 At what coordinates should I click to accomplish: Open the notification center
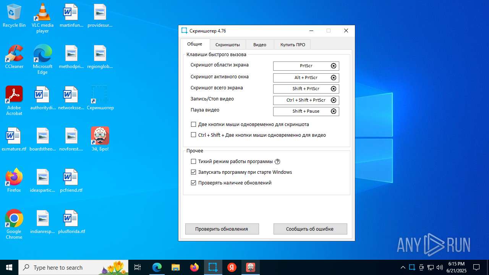(476, 267)
